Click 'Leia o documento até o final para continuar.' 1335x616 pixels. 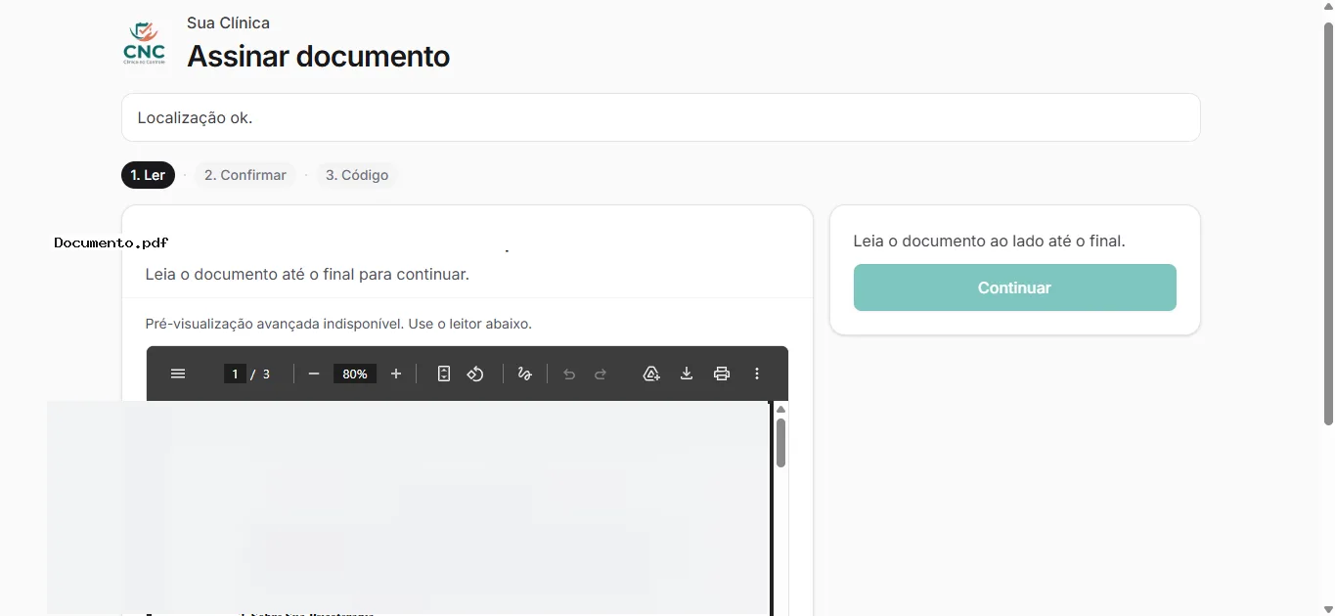[307, 274]
